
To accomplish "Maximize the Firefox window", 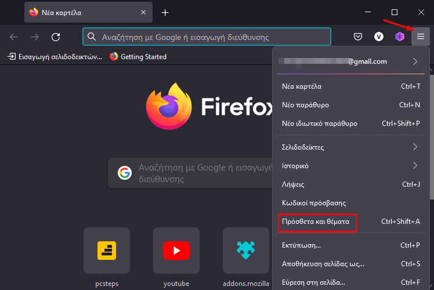I will pos(395,12).
